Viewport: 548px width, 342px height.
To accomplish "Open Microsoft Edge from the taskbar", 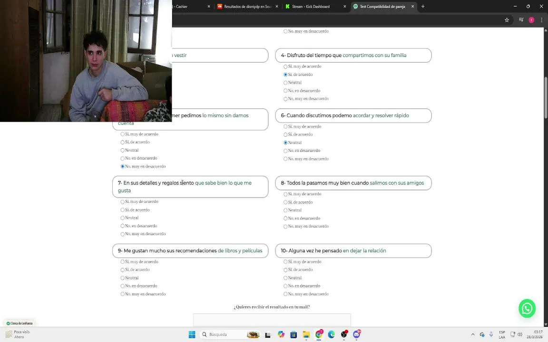I will click(331, 334).
